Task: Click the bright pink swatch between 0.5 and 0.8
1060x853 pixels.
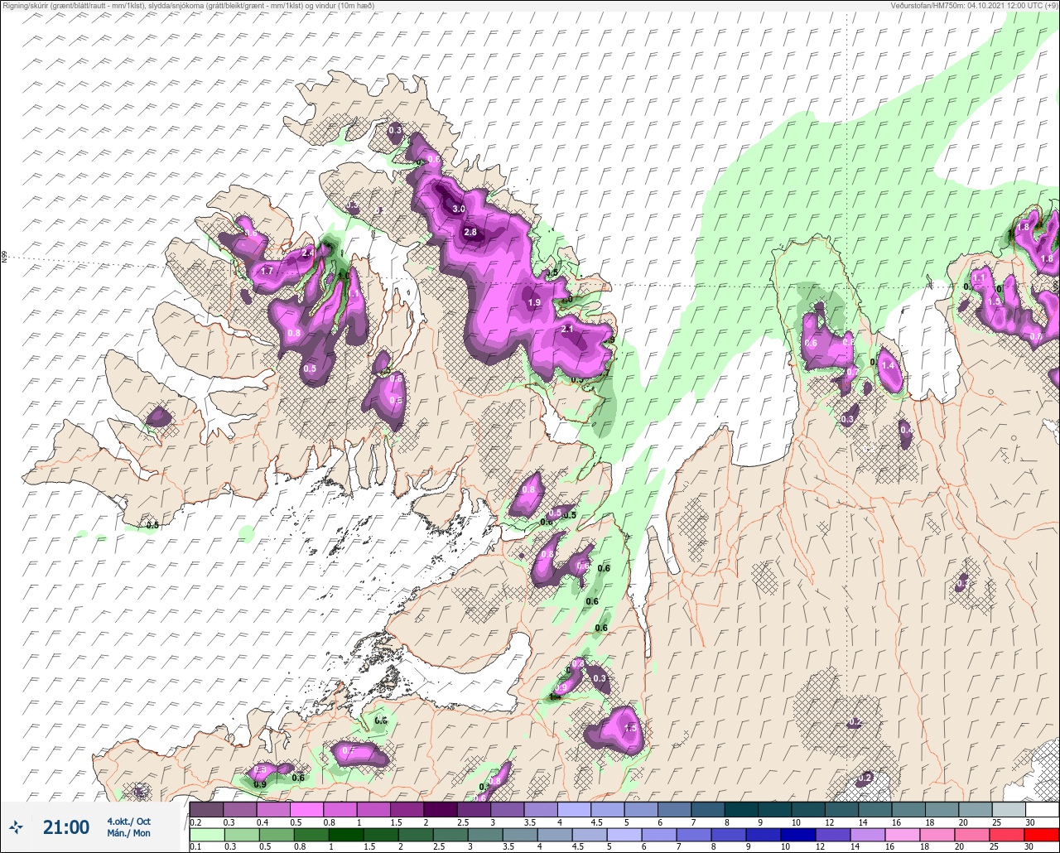Action: tap(306, 810)
